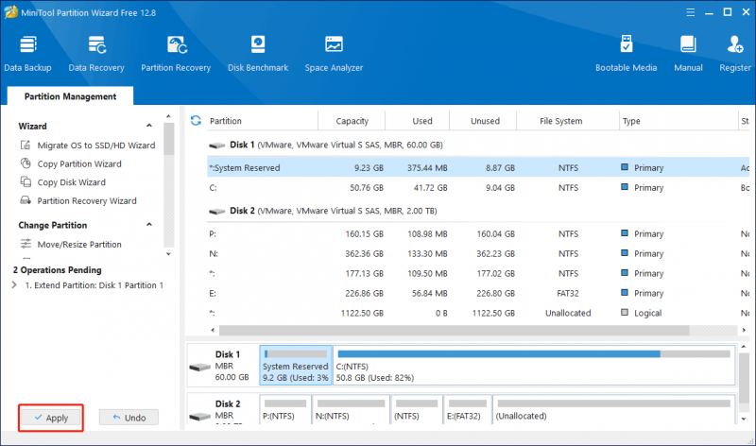Start the Disk Benchmark tool
The image size is (756, 446).
coord(258,54)
